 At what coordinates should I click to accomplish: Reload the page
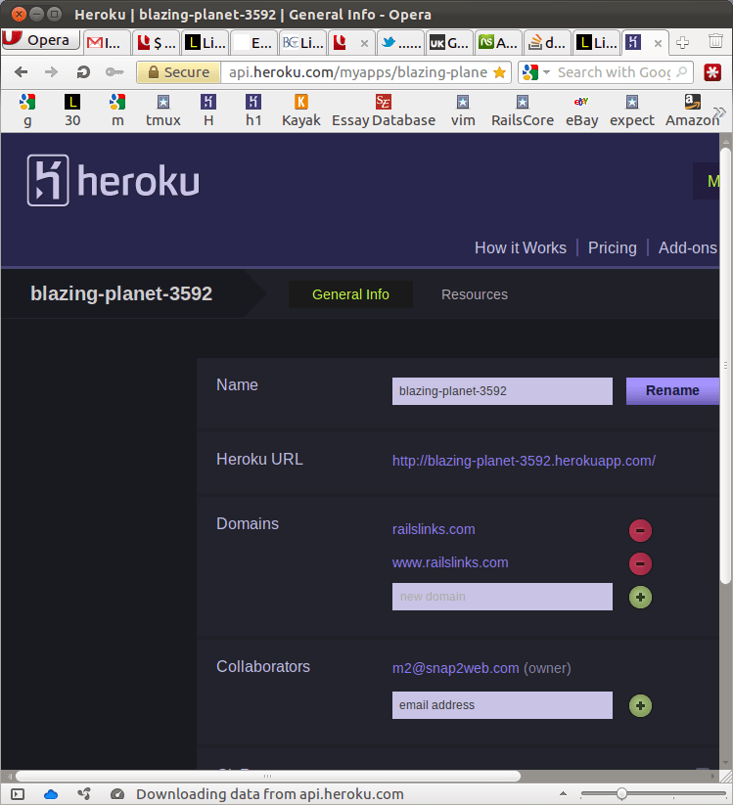[83, 72]
